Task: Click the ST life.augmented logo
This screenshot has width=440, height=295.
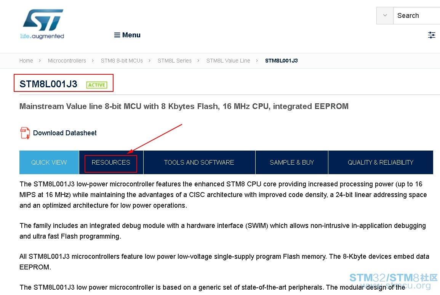Action: 42,24
